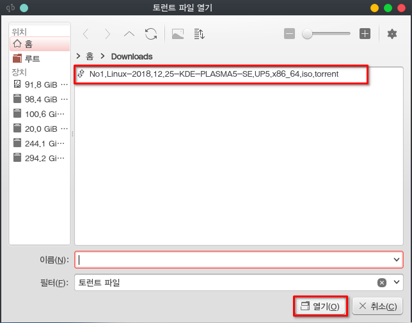Go forward with the right arrow icon

coord(107,34)
